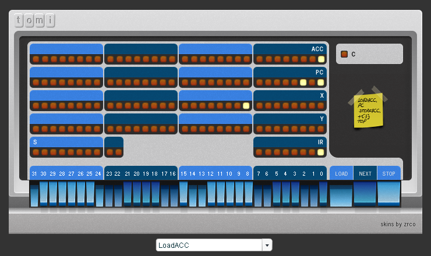Viewport: 431px width, 256px height.
Task: Open the 'skins by zrco' link
Action: 400,223
